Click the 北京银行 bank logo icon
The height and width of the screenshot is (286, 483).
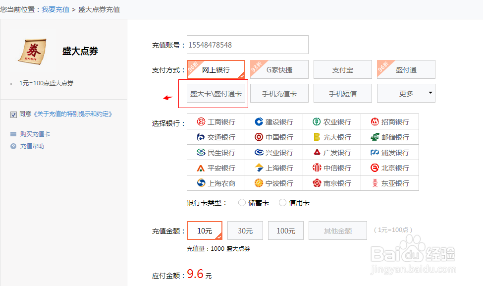(x=375, y=168)
